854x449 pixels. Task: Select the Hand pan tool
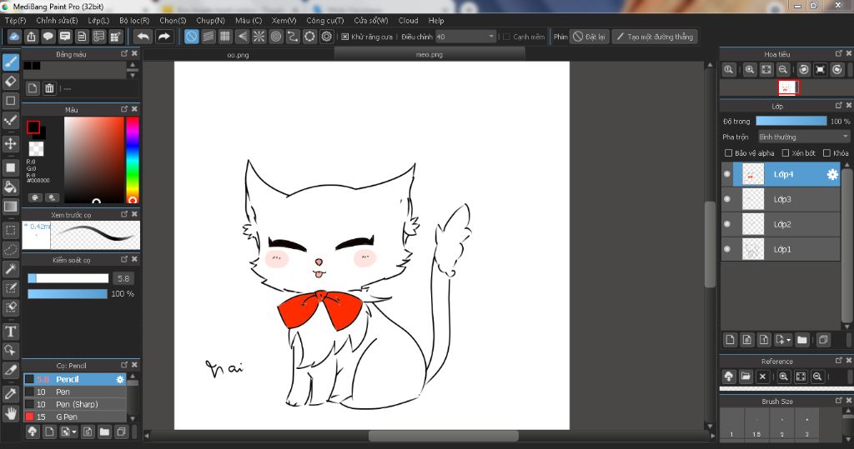click(x=11, y=414)
